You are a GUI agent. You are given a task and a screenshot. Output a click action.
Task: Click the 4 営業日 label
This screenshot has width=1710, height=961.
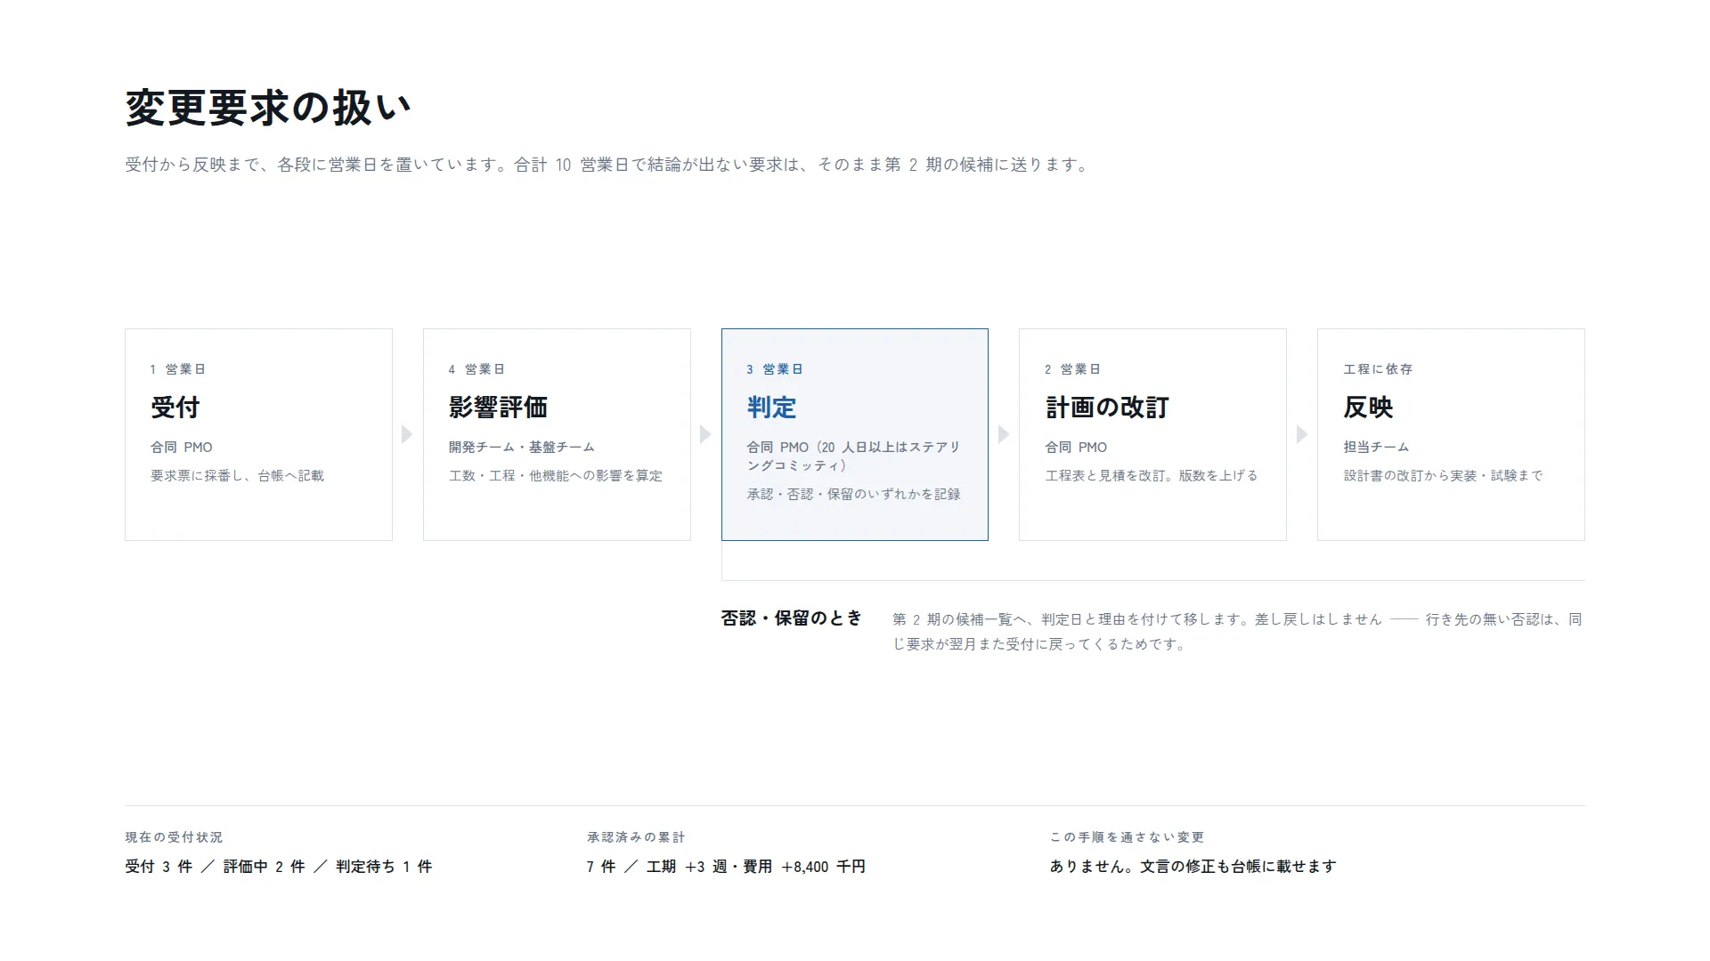tap(476, 369)
